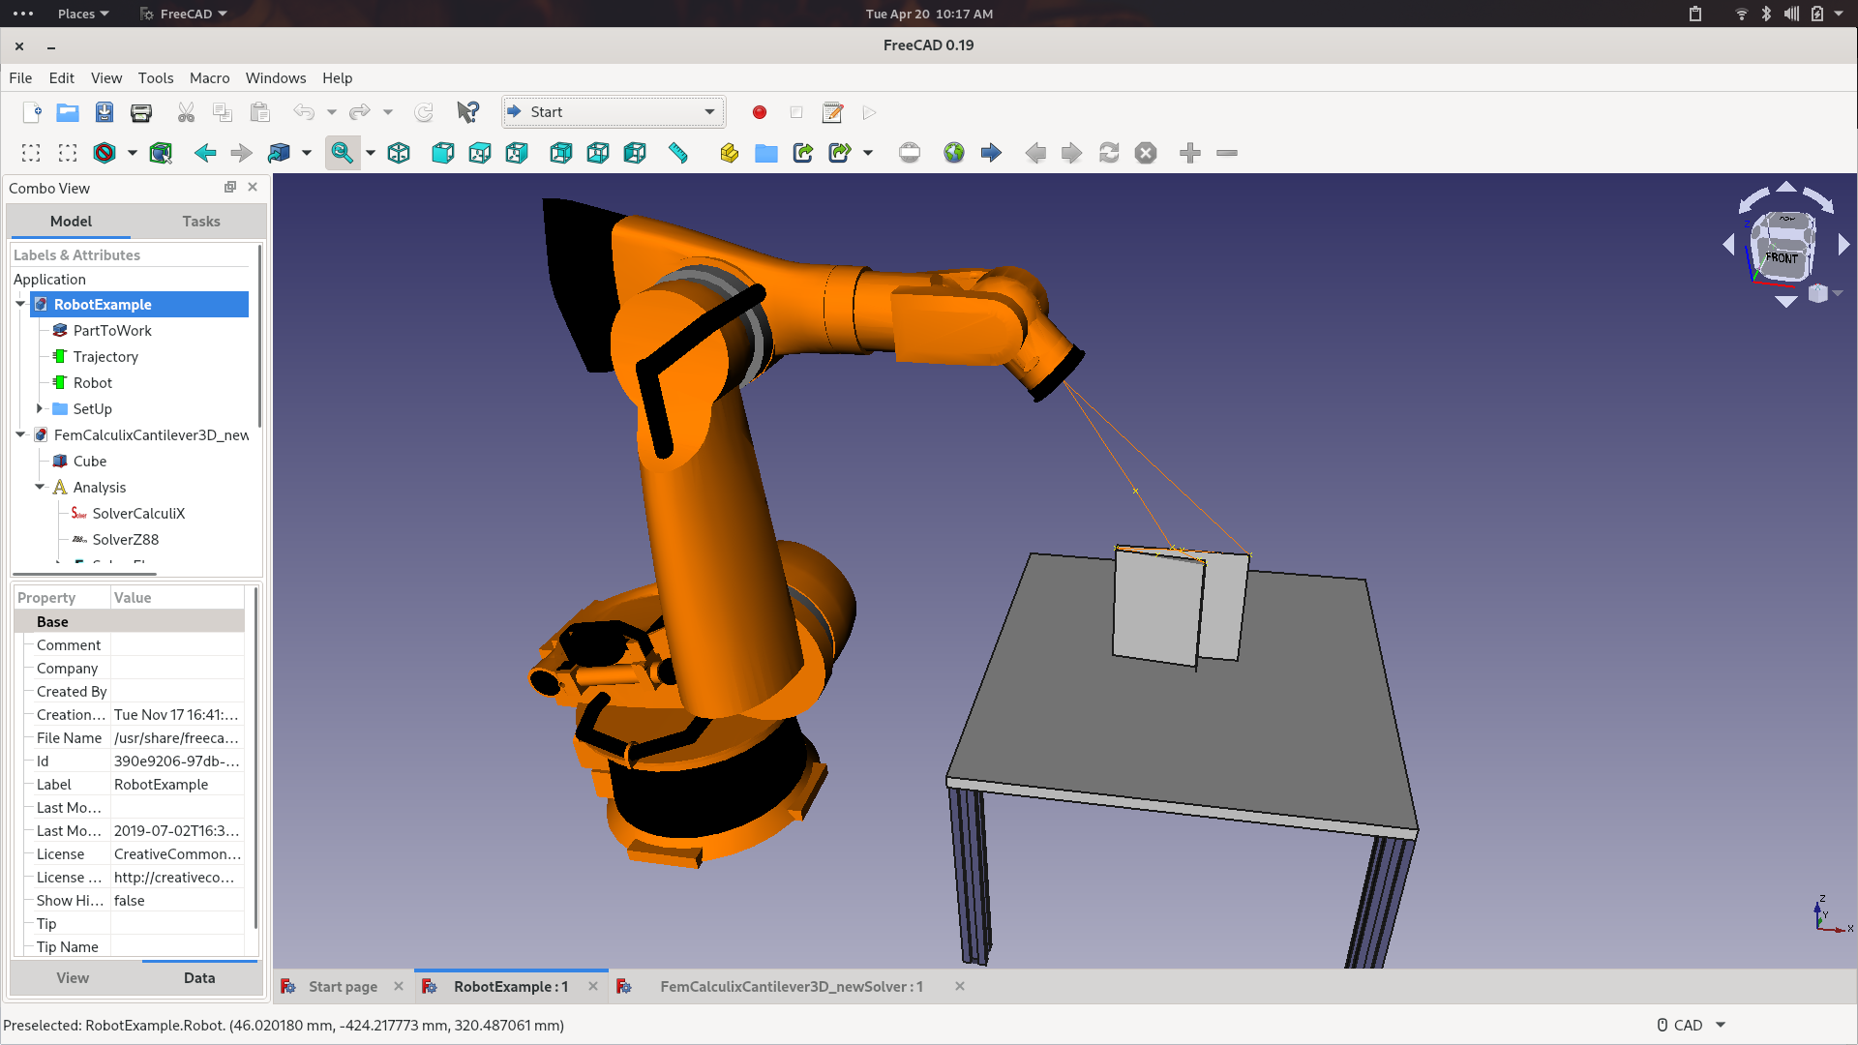Select Cube in the tree
Viewport: 1858px width, 1045px height.
[x=90, y=461]
